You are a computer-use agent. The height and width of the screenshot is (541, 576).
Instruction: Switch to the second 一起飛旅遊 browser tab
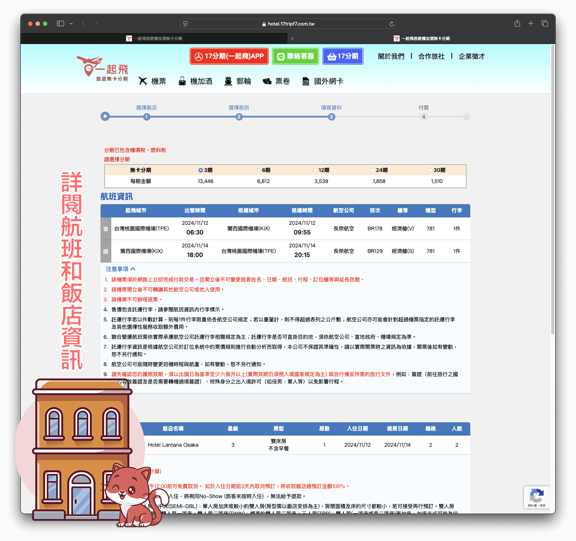[421, 38]
